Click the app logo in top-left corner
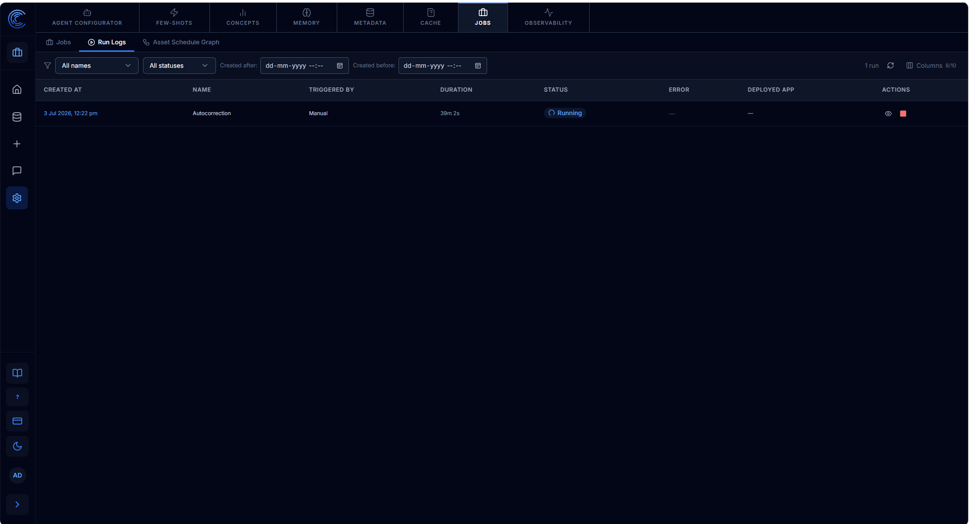Screen dimensions: 969x524 pyautogui.click(x=17, y=19)
